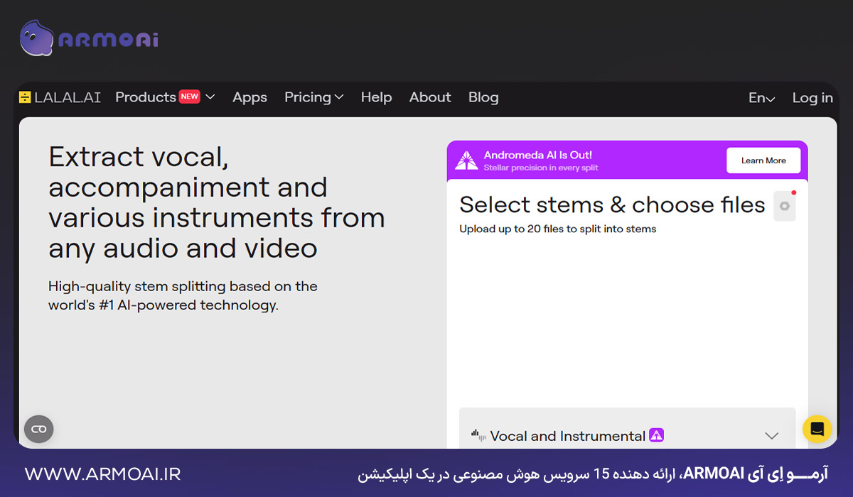Click the file upload area to choose files
Image resolution: width=853 pixels, height=497 pixels.
[x=626, y=319]
